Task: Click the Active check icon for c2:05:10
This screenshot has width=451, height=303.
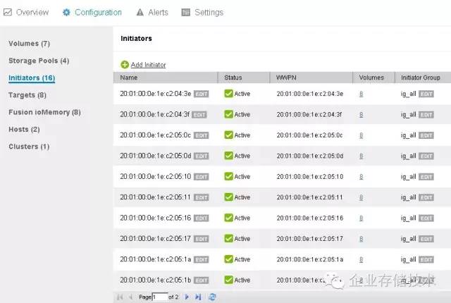Action: [x=228, y=176]
